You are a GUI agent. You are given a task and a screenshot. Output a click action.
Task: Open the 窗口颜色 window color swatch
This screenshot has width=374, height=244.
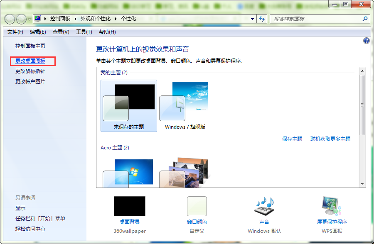(x=197, y=207)
